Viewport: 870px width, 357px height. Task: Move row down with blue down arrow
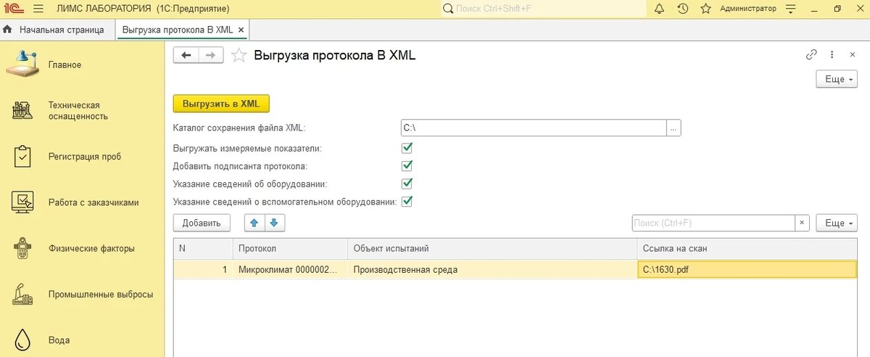[x=275, y=223]
